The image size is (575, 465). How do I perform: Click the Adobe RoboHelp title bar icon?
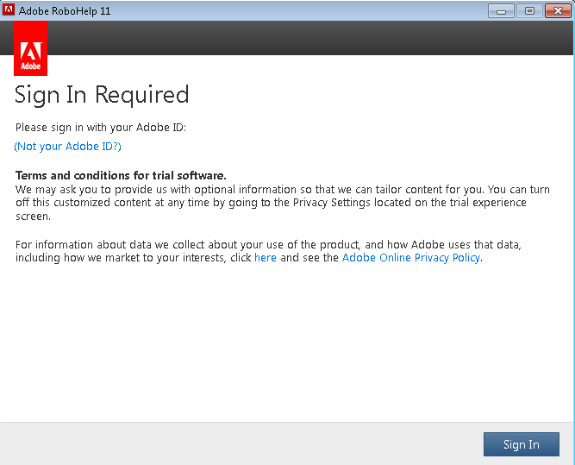click(9, 10)
